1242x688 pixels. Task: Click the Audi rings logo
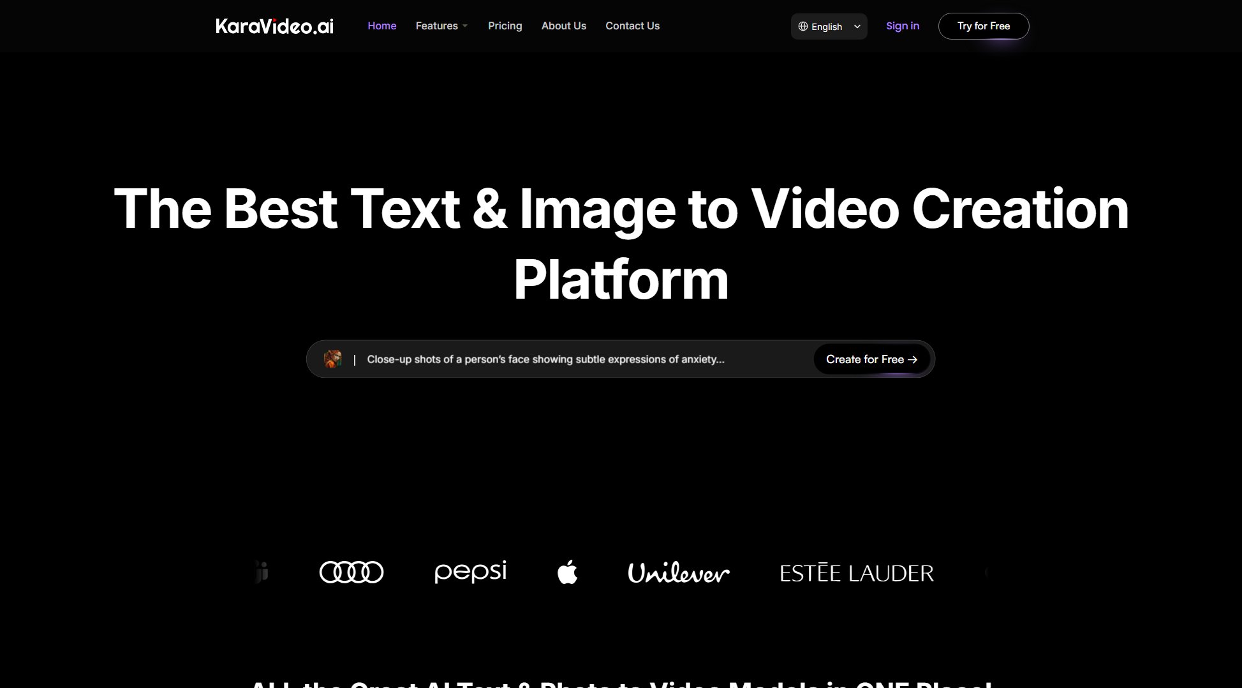(351, 572)
